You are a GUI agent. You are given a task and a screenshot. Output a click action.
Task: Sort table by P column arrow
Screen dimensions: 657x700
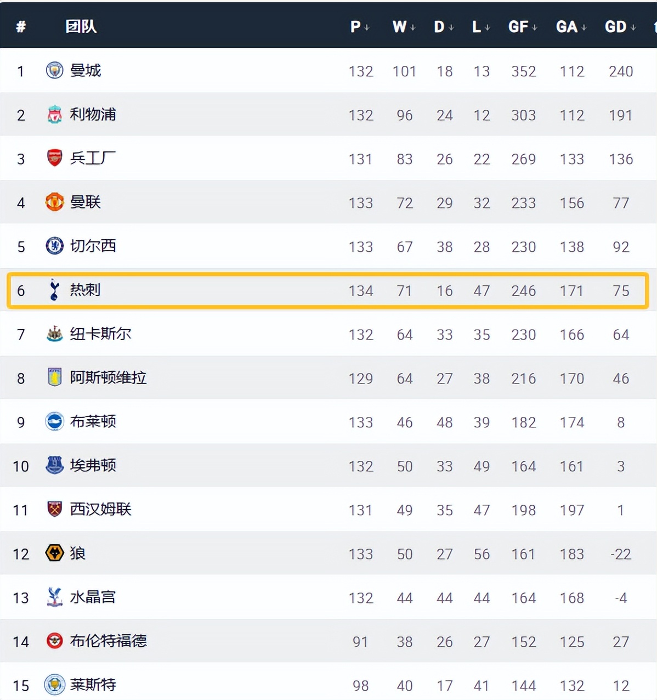[x=366, y=27]
